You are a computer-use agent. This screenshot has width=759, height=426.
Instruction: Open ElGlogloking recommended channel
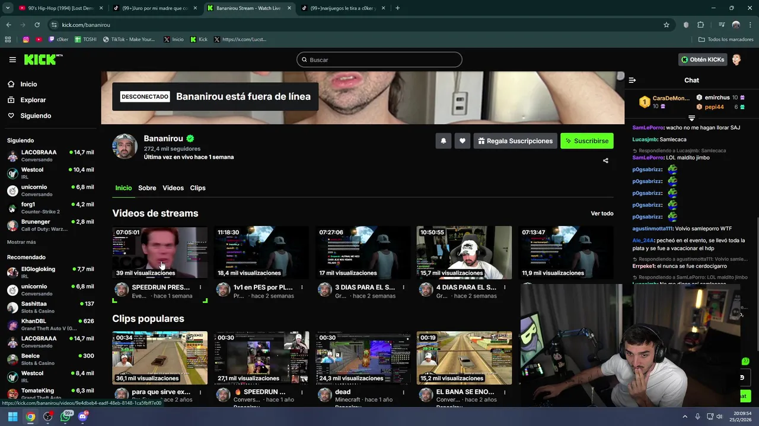coord(50,272)
